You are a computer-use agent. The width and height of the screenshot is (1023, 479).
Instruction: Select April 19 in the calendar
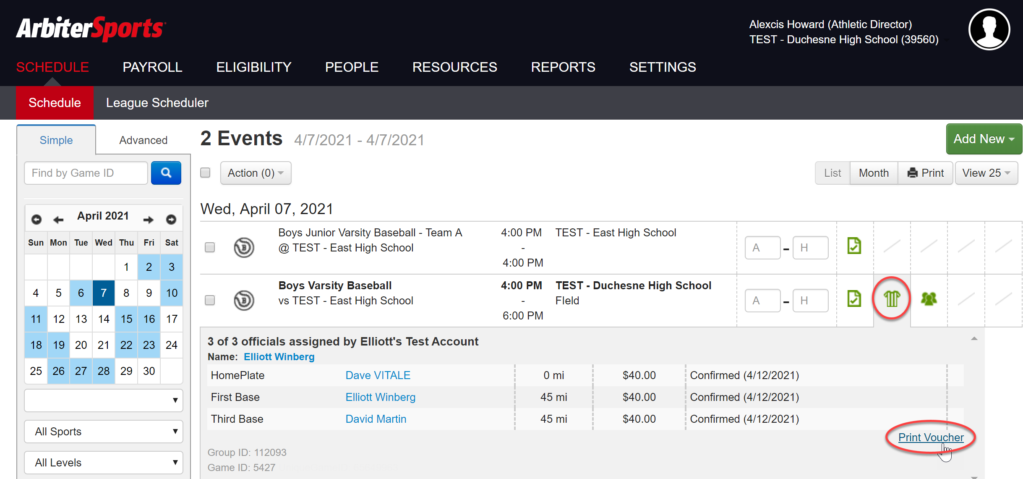pyautogui.click(x=59, y=345)
